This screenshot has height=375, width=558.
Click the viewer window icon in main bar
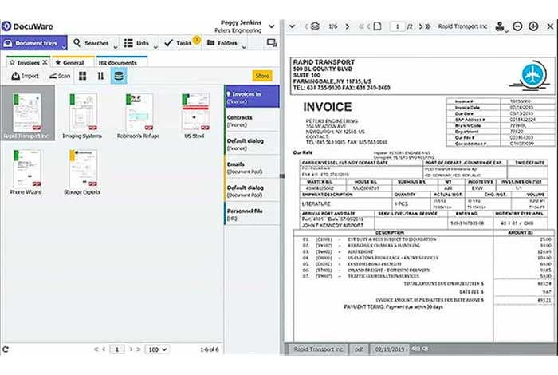pyautogui.click(x=272, y=43)
